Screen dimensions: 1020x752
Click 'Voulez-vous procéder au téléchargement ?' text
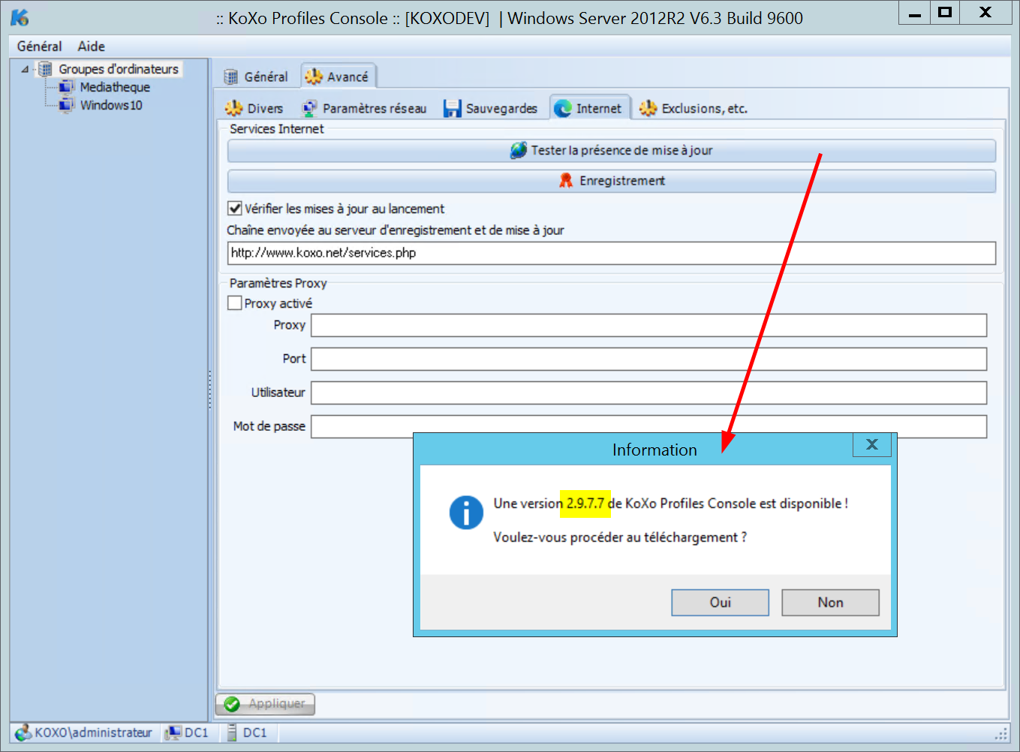click(620, 537)
